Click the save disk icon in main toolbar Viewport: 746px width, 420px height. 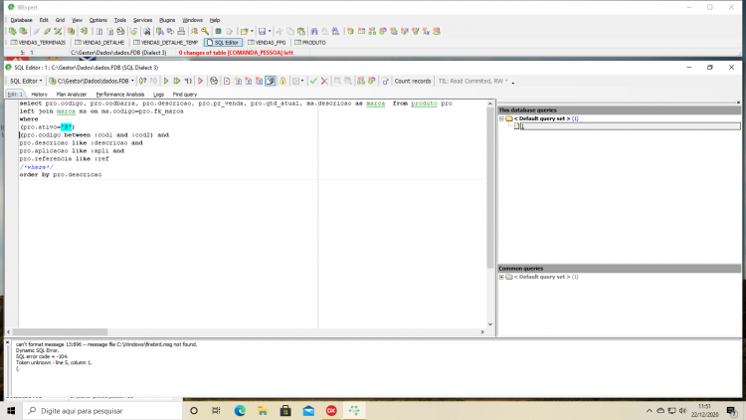(x=262, y=32)
